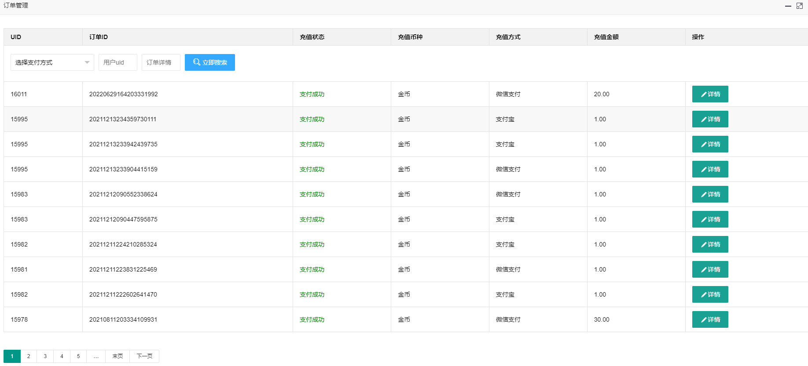Go to page 2 of orders
808x366 pixels.
[29, 356]
